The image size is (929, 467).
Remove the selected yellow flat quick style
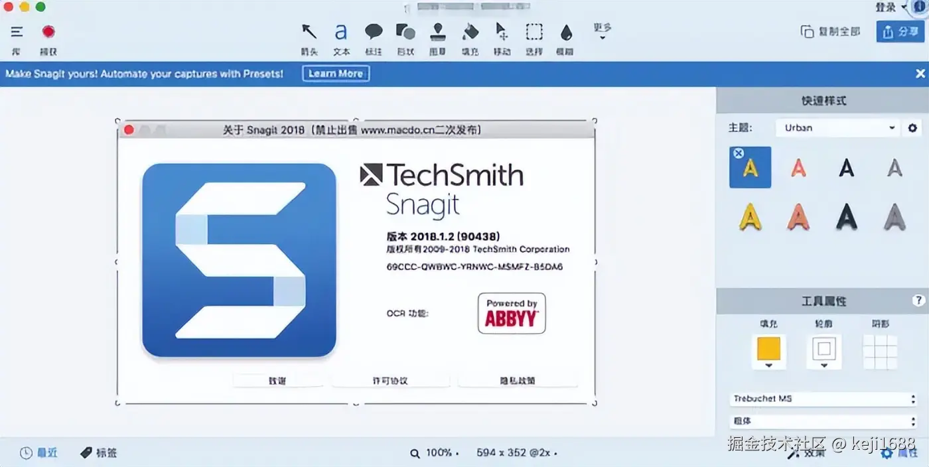[x=738, y=153]
